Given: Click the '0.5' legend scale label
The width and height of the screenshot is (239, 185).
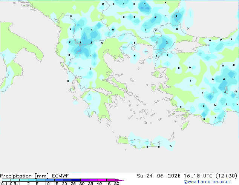Looking at the screenshot, I should [13, 183].
